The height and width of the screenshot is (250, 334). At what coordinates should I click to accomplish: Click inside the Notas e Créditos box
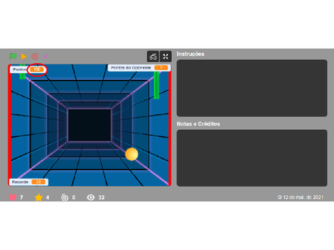point(252,158)
